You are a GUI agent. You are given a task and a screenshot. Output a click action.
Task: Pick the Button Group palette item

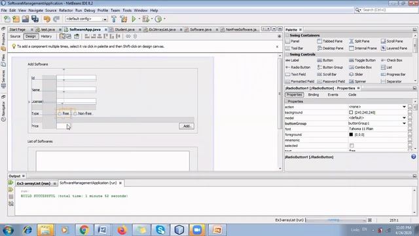coord(330,68)
